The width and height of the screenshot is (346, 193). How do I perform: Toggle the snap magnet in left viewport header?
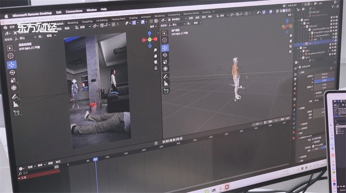(x=102, y=25)
